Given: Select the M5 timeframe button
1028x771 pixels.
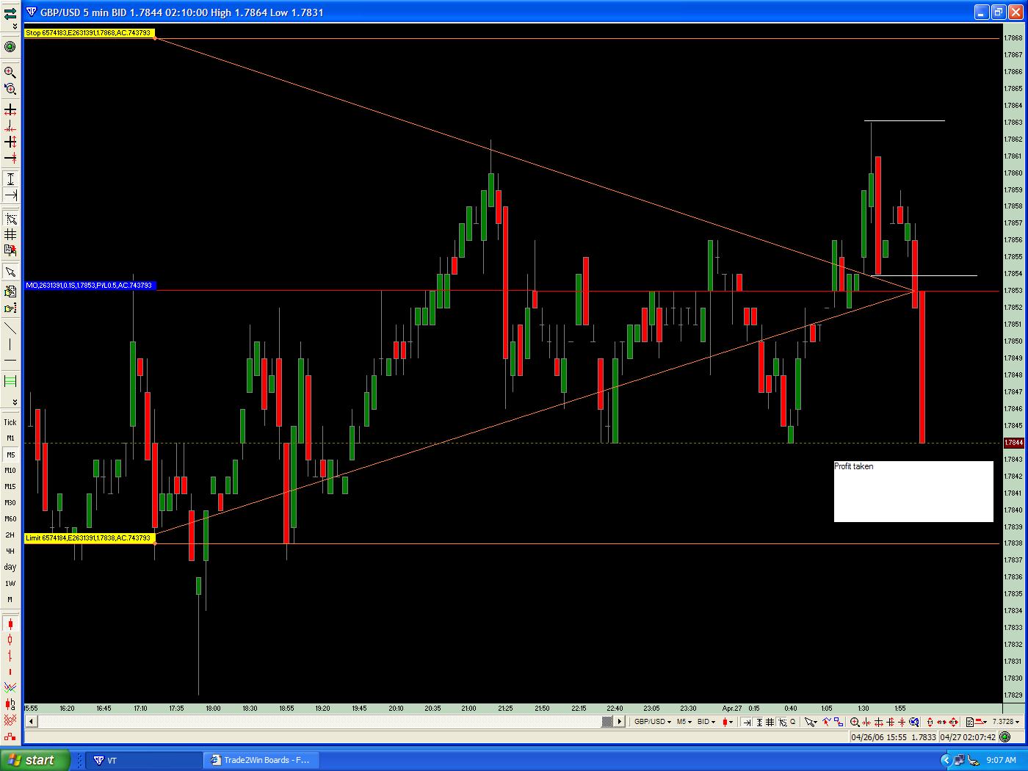Looking at the screenshot, I should click(x=10, y=455).
